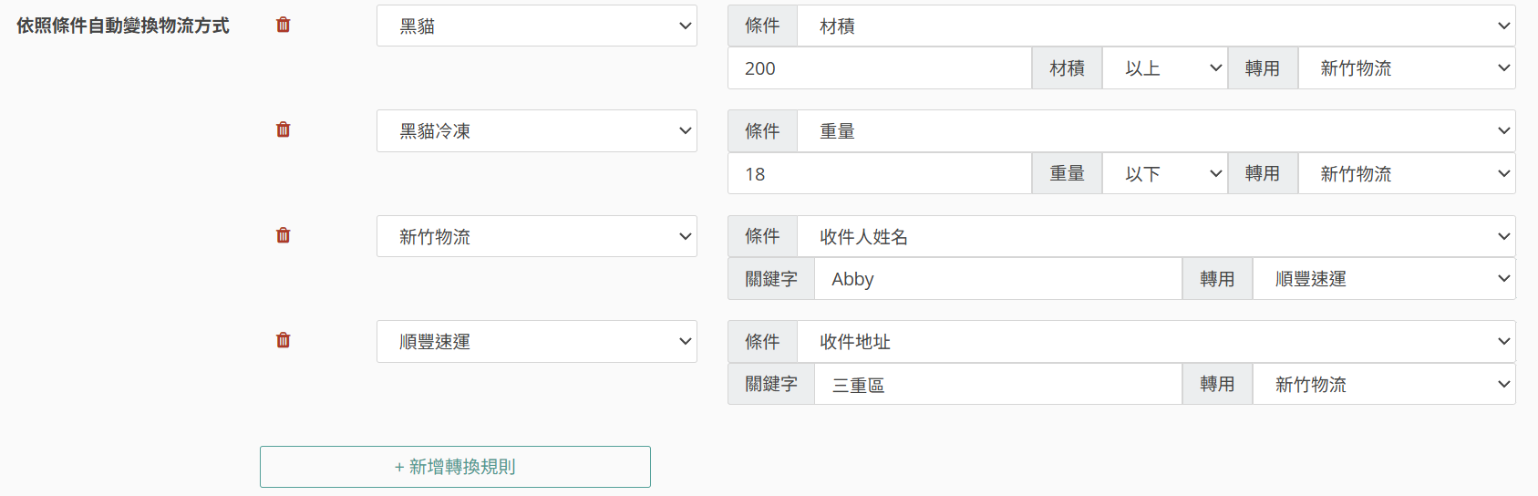Viewport: 1538px width, 496px height.
Task: Open the 黑貓冷凍 source logistics dropdown
Action: pos(536,131)
